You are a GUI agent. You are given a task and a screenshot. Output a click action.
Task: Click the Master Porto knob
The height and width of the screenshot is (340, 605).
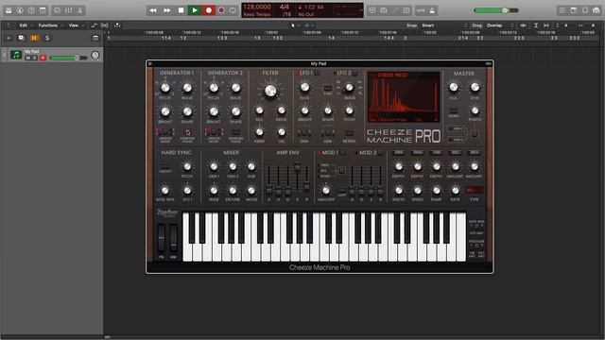(475, 110)
